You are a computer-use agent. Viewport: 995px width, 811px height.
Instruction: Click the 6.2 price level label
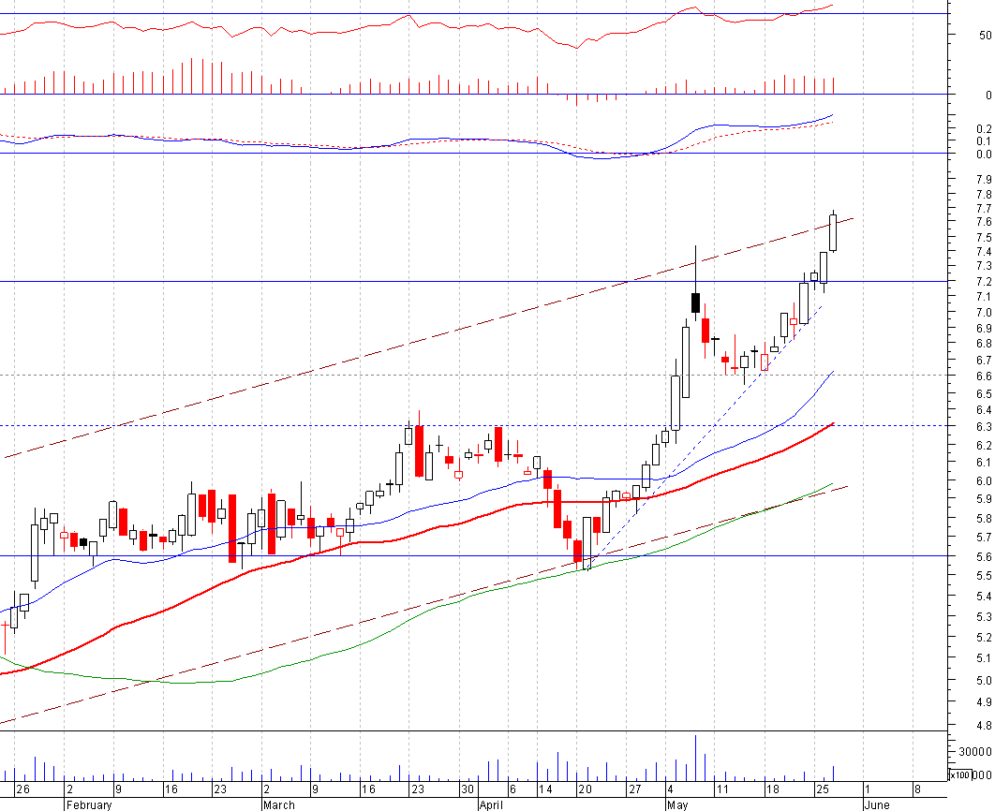pyautogui.click(x=984, y=445)
